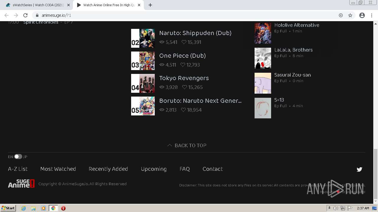Open Sasurai Zou-san title
This screenshot has height=212, width=378.
tap(293, 75)
